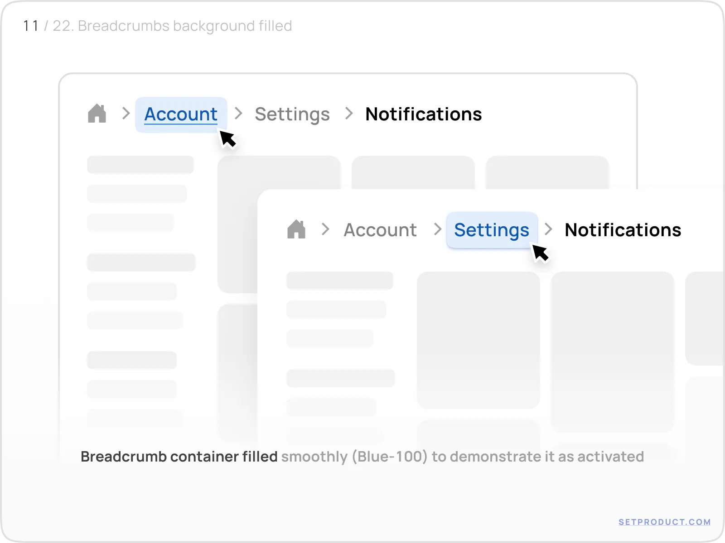This screenshot has width=725, height=543.
Task: Visit the SETPRODUCT.COM link
Action: point(665,522)
